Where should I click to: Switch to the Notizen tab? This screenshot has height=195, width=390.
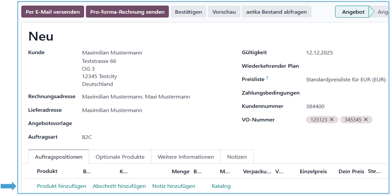pos(237,157)
